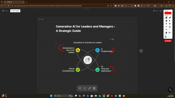Click blue AI Fundamentals node icon

click(97, 50)
